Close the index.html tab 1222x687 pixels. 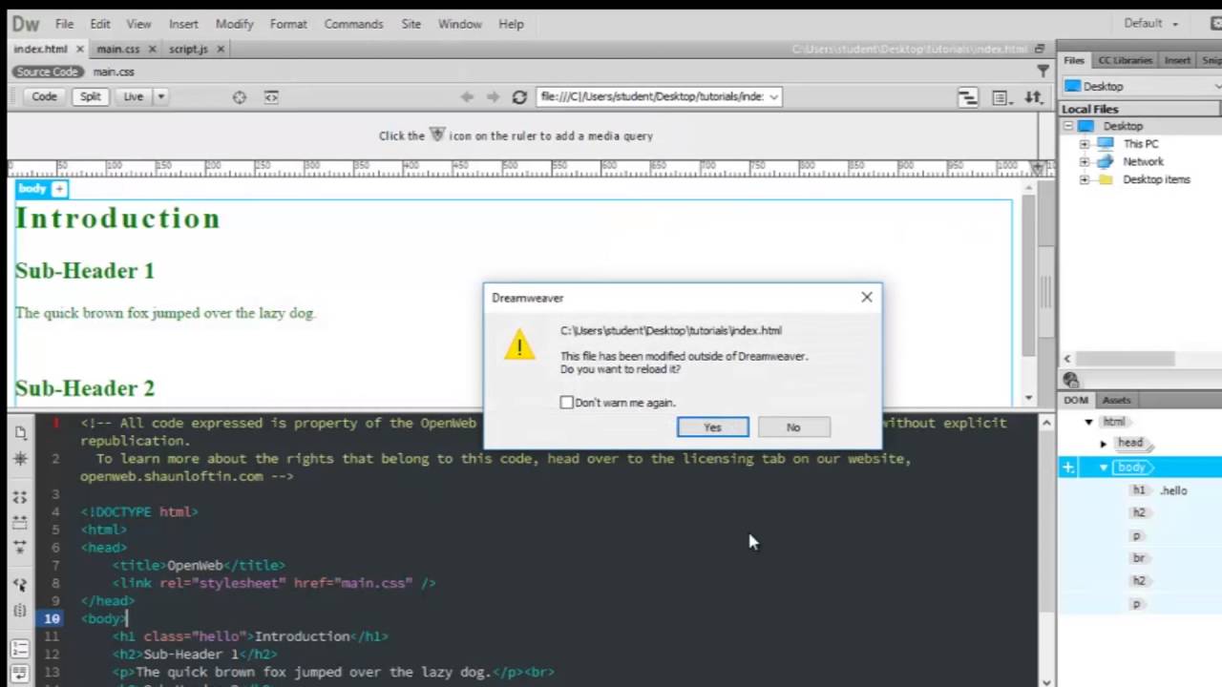[80, 49]
